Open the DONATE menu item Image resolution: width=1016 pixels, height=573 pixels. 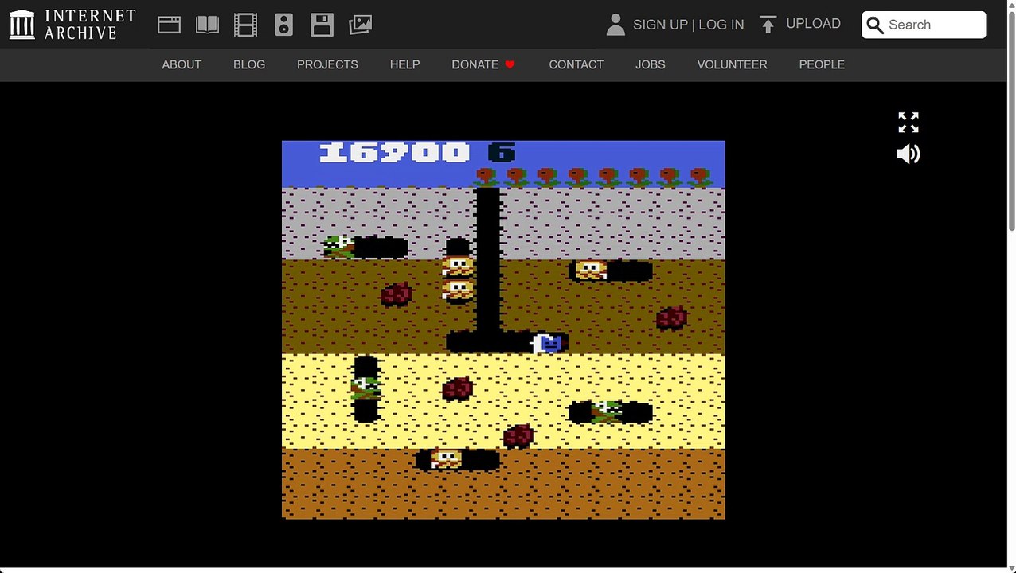475,64
